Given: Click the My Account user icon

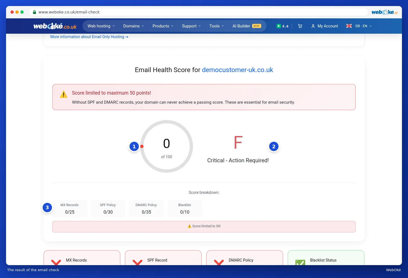Looking at the screenshot, I should (313, 26).
